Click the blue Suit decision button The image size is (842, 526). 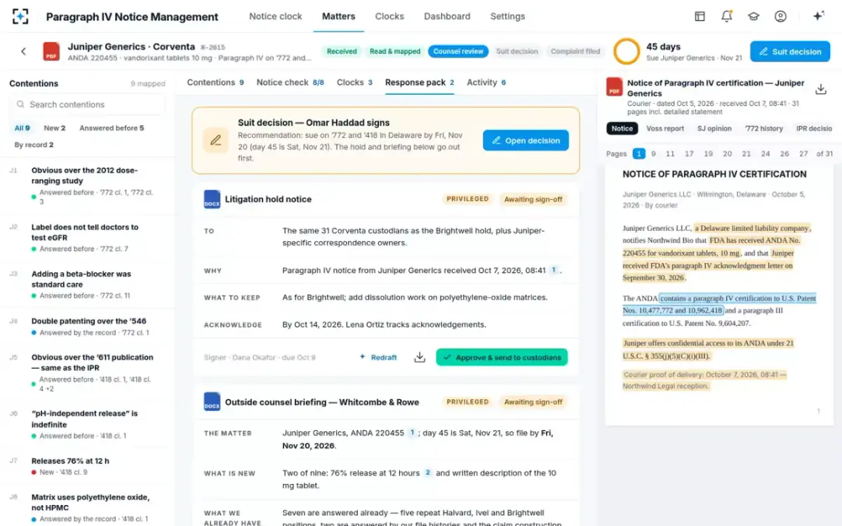click(790, 51)
